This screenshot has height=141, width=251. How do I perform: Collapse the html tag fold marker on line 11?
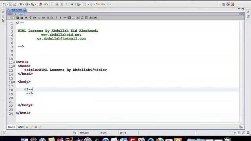[14, 62]
